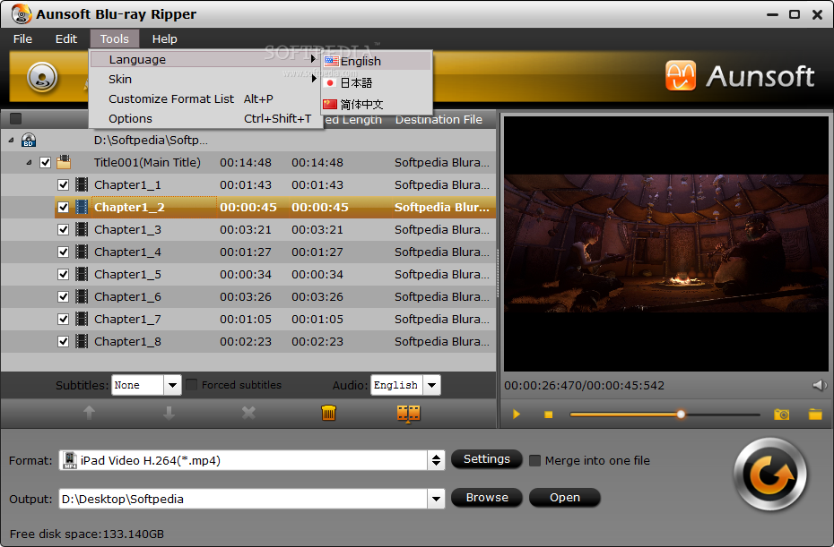Click the Destination File column header
Image resolution: width=834 pixels, height=547 pixels.
(439, 119)
